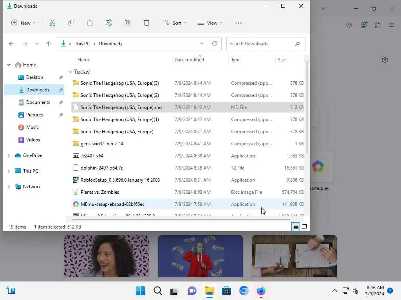Click the Cut scissors icon in toolbar

tap(52, 23)
